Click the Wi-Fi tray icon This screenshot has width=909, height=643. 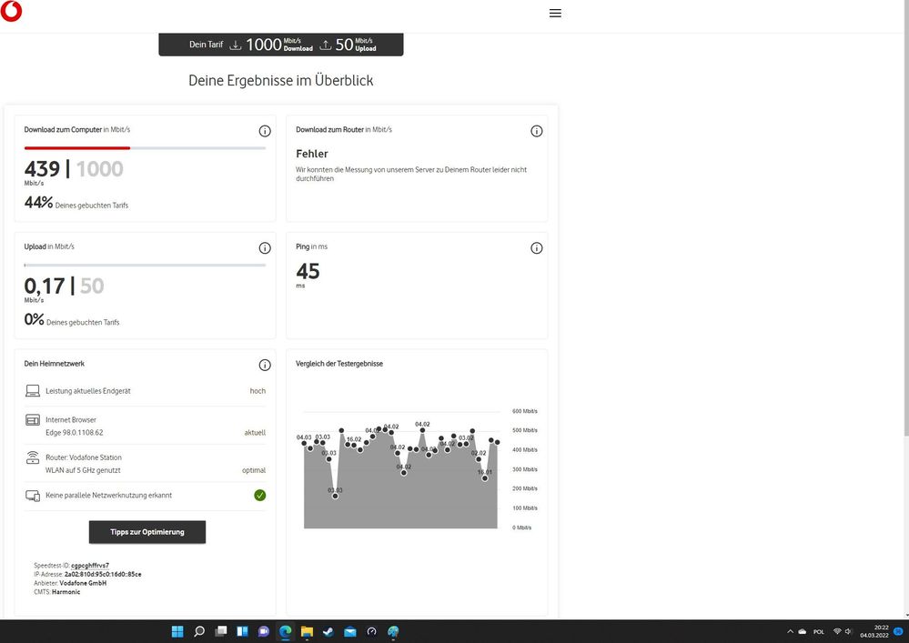pos(836,631)
